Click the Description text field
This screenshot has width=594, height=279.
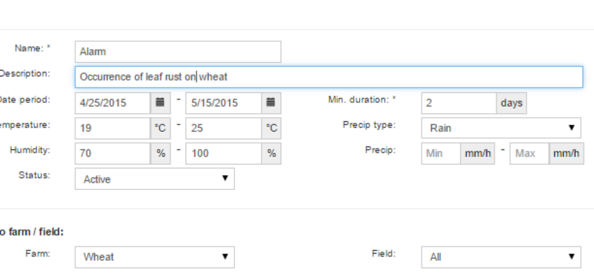pyautogui.click(x=329, y=77)
